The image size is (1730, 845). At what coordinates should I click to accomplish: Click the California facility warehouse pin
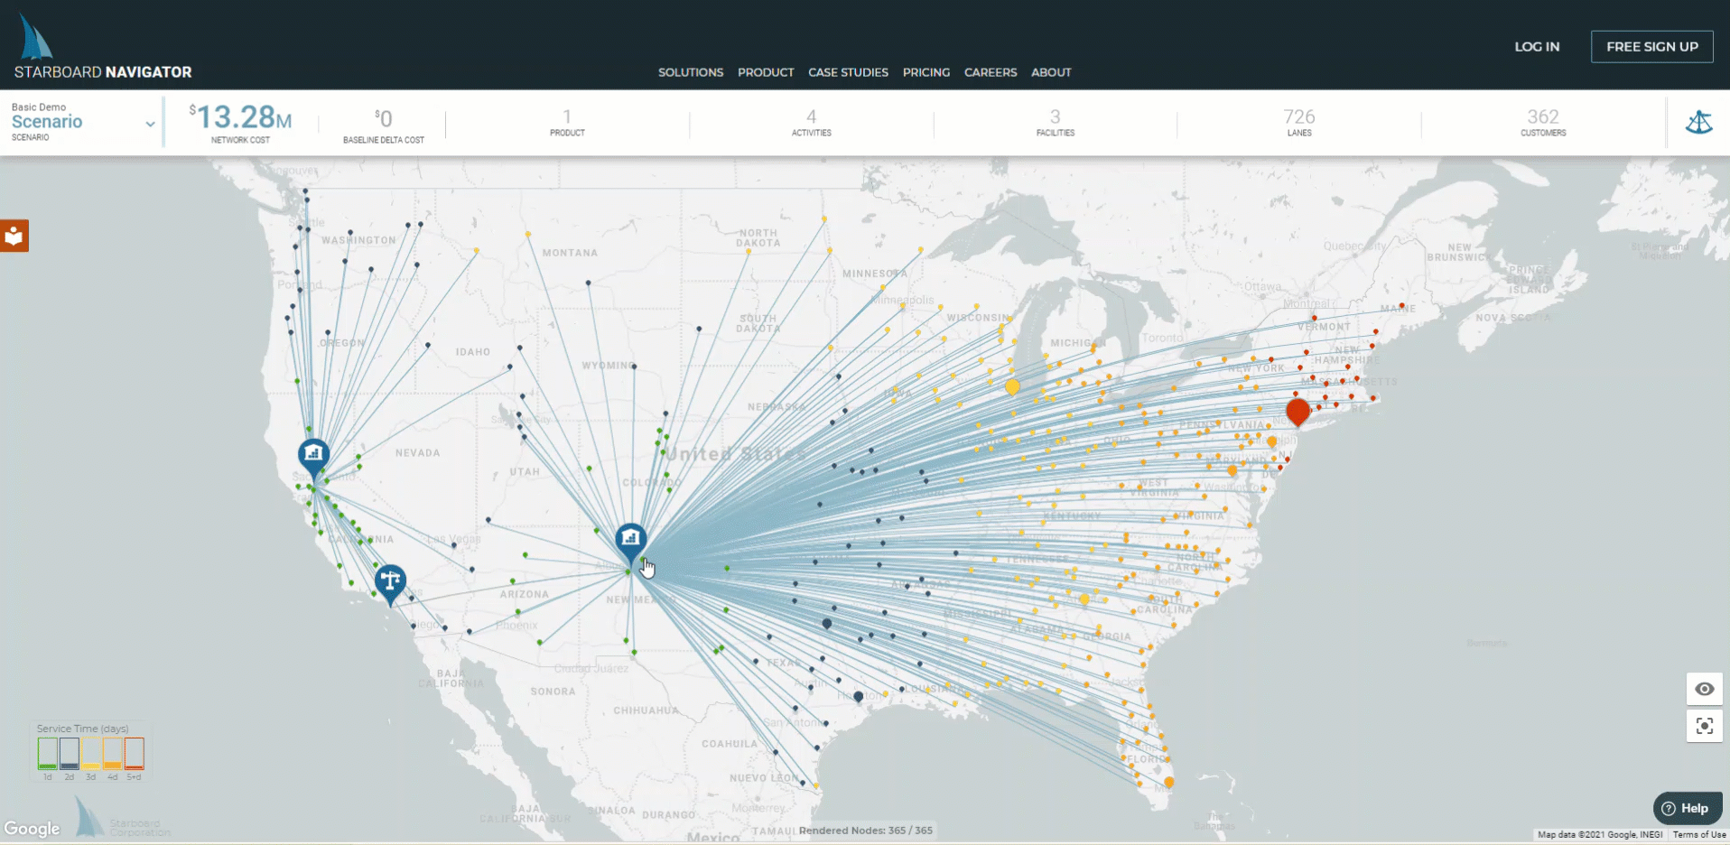[313, 454]
